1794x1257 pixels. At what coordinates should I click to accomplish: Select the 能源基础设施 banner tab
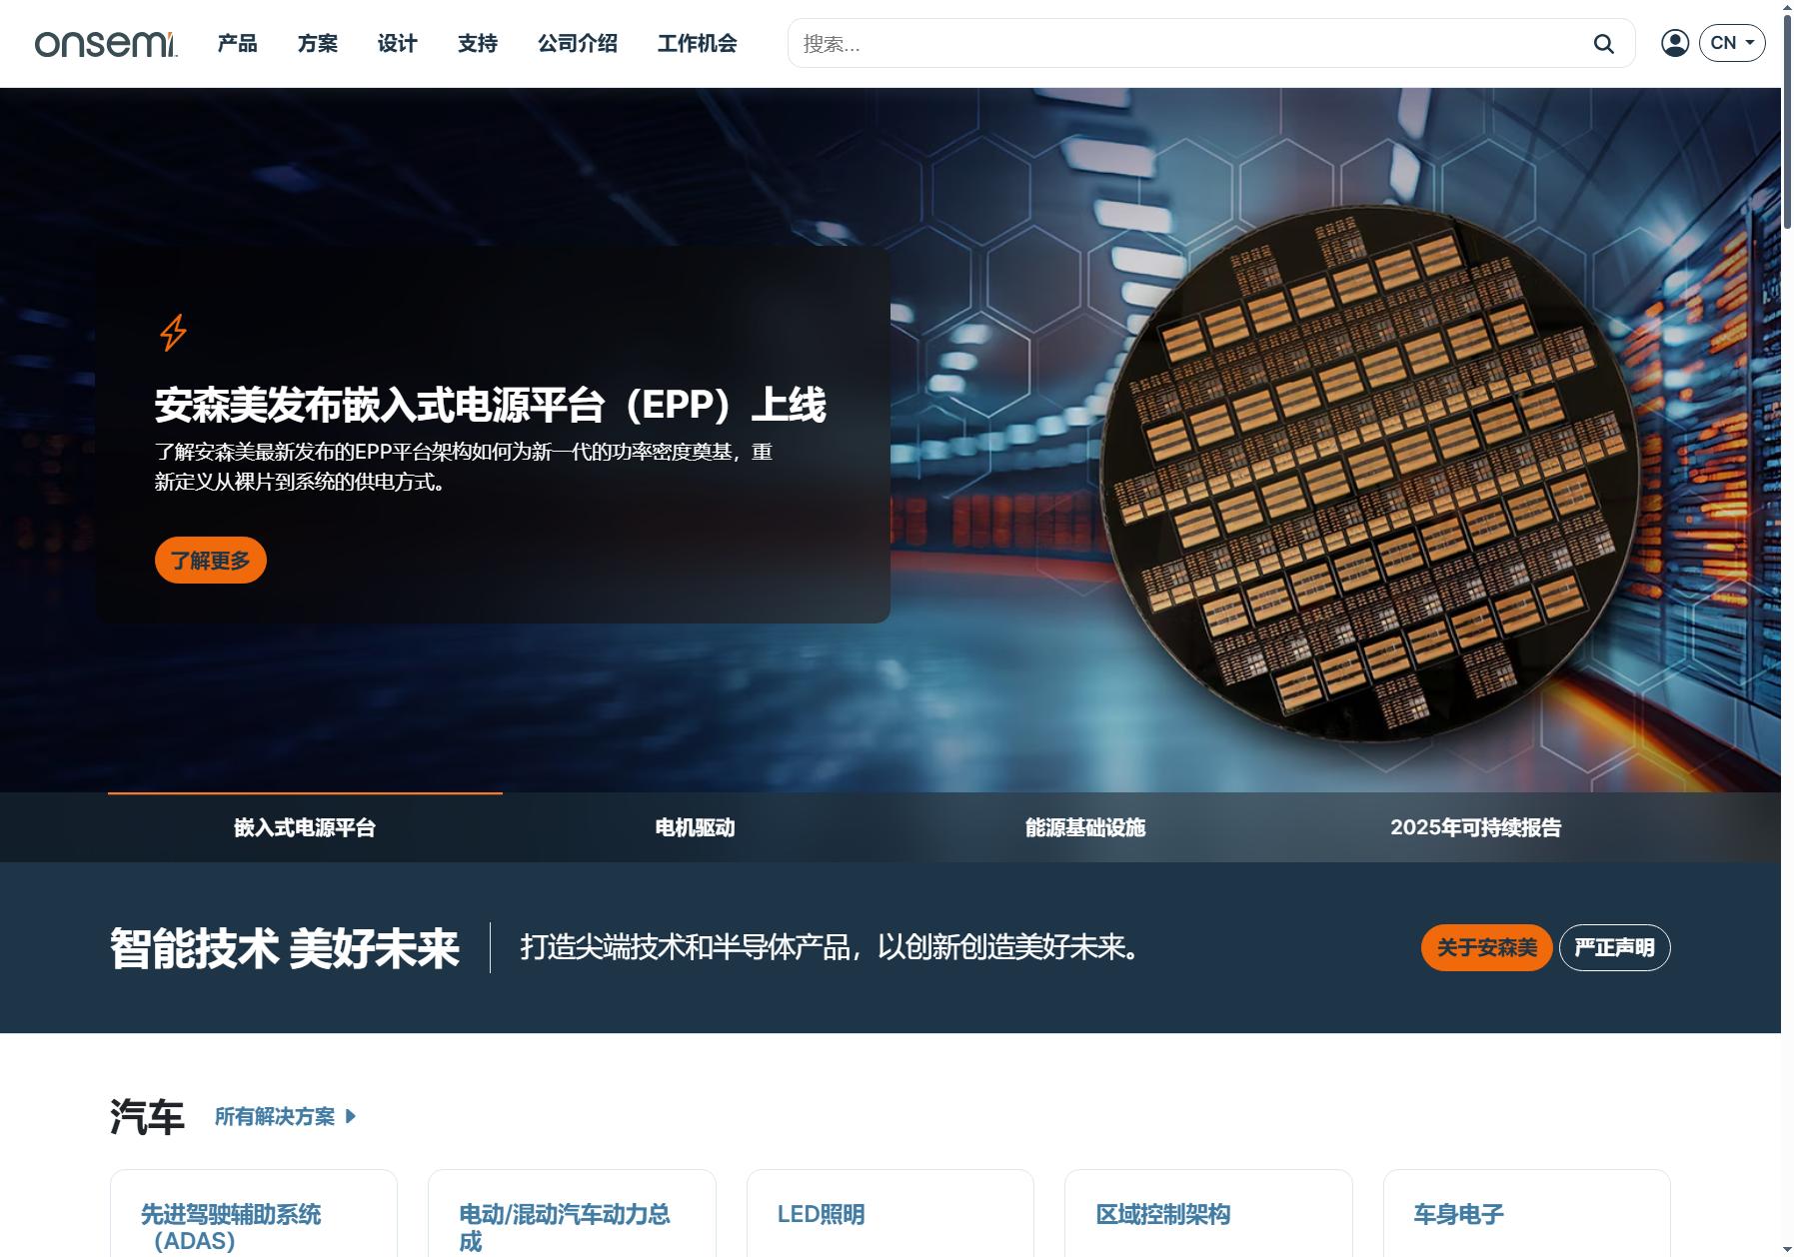[1085, 827]
